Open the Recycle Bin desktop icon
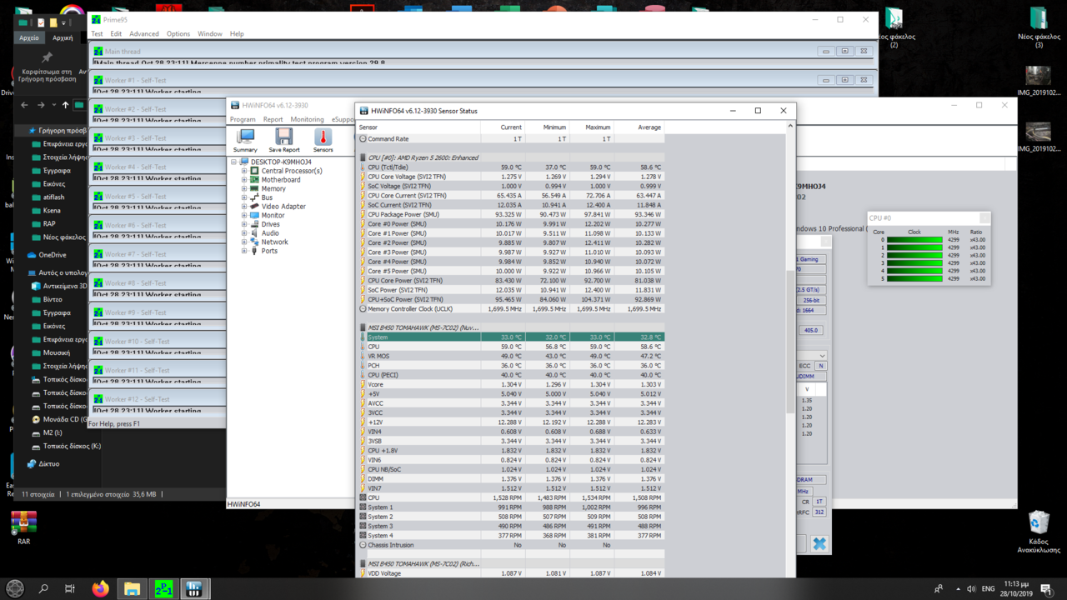The height and width of the screenshot is (600, 1067). coord(1039,532)
